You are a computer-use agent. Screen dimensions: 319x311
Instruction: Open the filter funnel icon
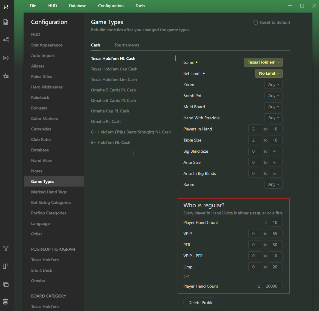(x=6, y=248)
